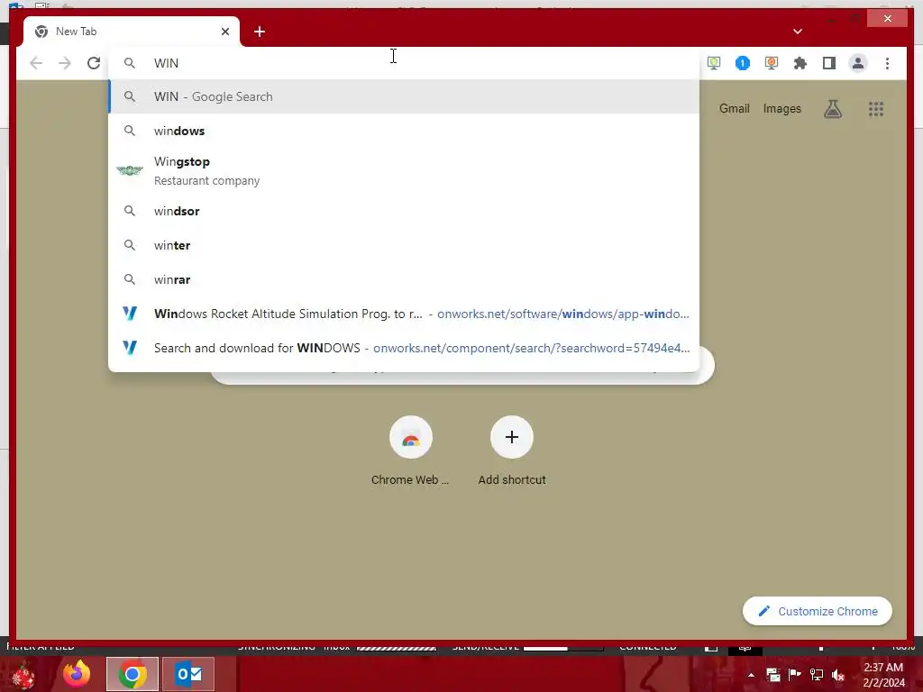Click the Add shortcut plus button
This screenshot has height=692, width=923.
click(x=512, y=437)
